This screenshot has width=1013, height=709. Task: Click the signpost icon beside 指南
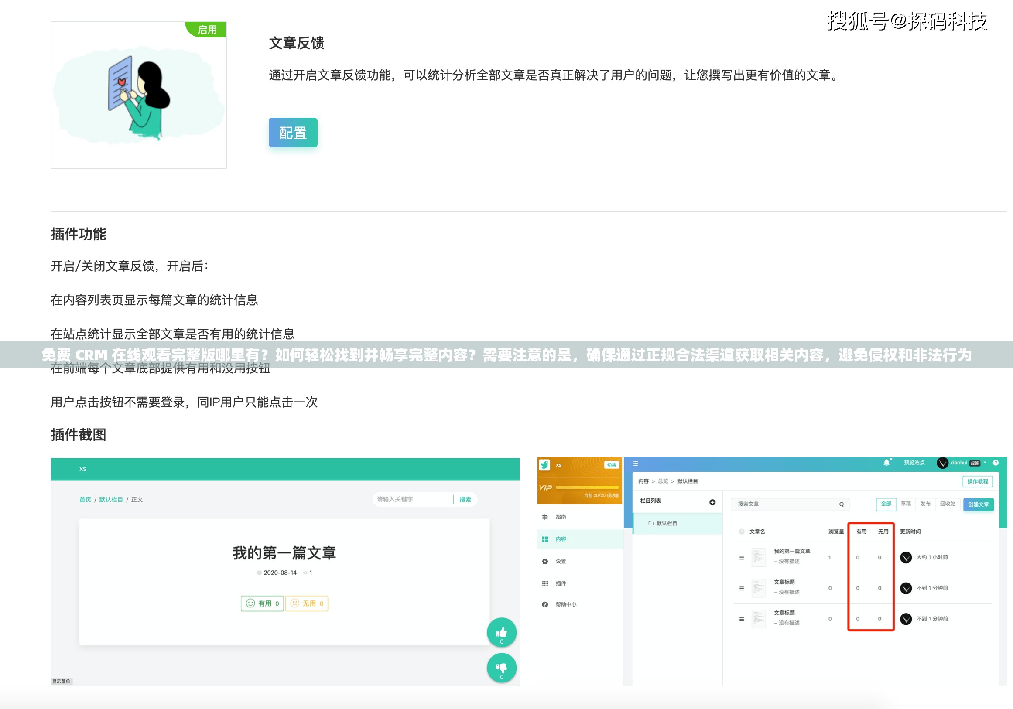[545, 517]
